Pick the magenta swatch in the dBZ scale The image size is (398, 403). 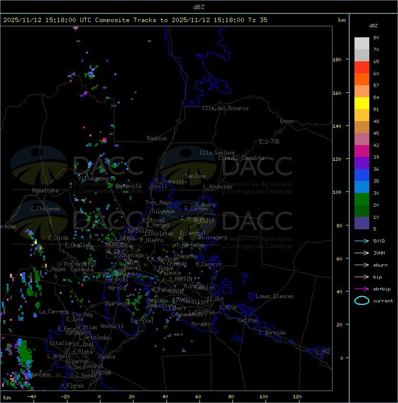point(362,151)
